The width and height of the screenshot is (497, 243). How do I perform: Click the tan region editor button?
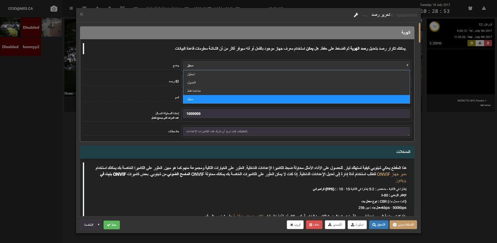point(403,225)
